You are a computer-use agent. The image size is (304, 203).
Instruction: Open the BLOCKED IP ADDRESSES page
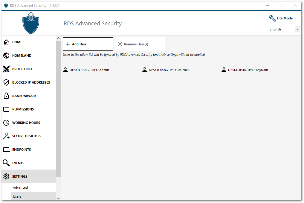click(x=29, y=82)
